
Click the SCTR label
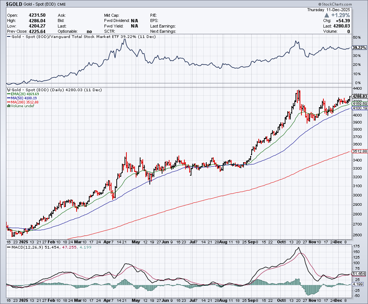point(110,32)
